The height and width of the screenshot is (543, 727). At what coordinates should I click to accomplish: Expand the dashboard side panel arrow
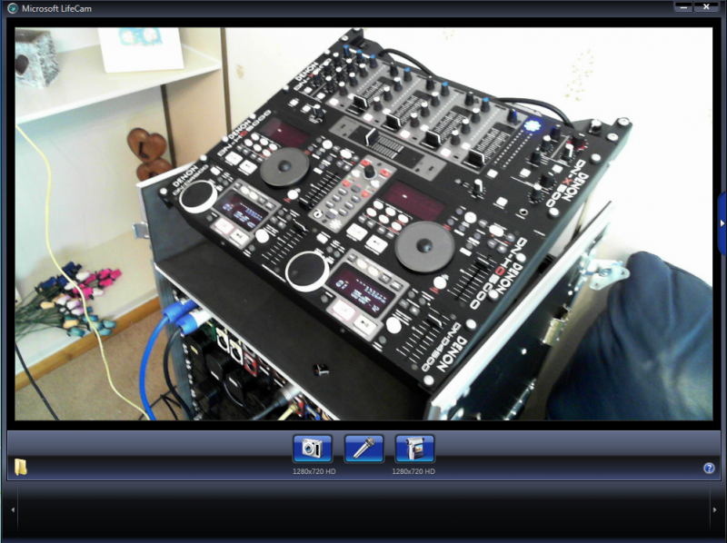tap(722, 223)
